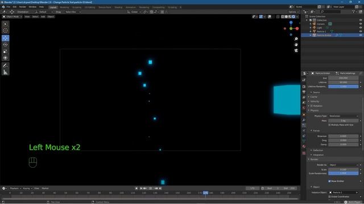Click the Lifetime Randomness slider

(x=344, y=87)
